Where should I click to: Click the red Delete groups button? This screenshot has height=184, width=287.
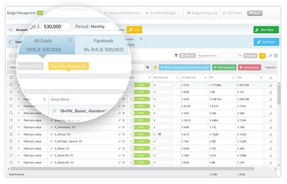coord(249,67)
